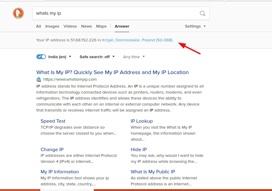The width and height of the screenshot is (272, 191).
Task: Click the 'As stated above the public Internet' description
Action: (164, 181)
